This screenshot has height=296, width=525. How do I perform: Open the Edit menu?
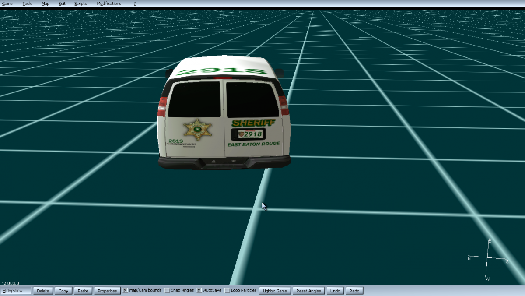click(x=62, y=4)
